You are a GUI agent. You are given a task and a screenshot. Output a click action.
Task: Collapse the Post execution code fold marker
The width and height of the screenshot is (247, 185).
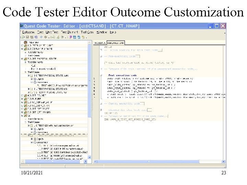click(101, 75)
